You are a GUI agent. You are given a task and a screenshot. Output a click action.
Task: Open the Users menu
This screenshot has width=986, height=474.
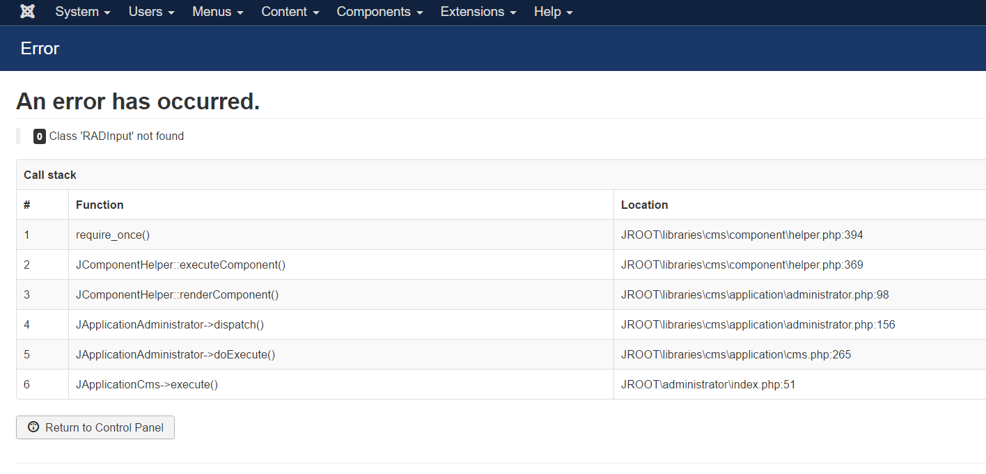[151, 12]
